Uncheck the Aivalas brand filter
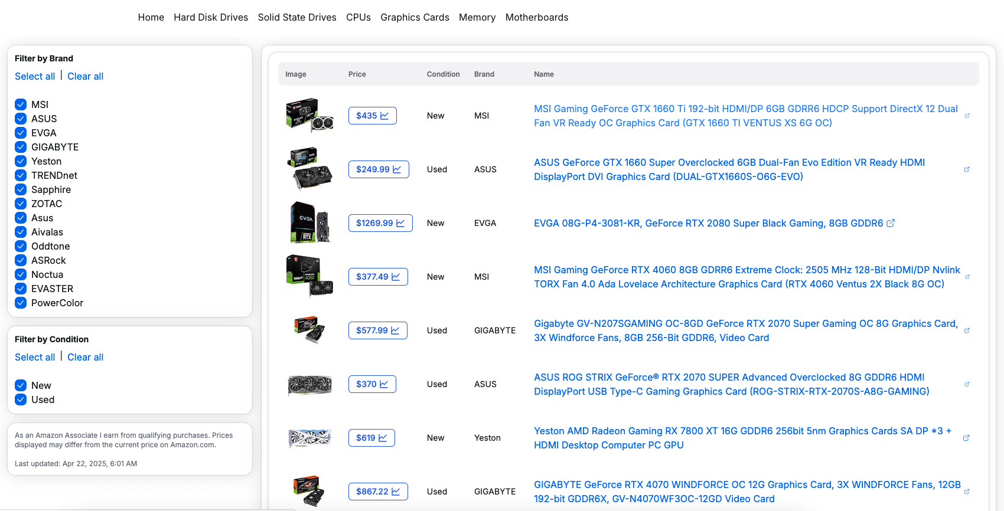Screen dimensions: 1004x511 click(x=21, y=232)
